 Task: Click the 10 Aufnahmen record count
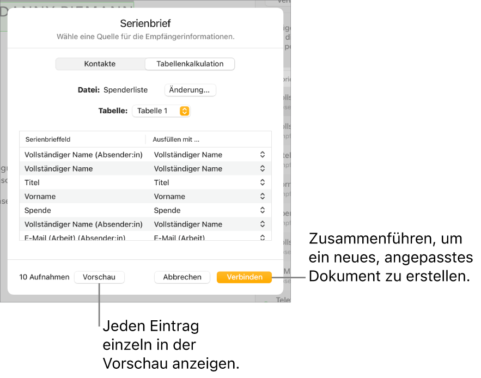tap(45, 277)
